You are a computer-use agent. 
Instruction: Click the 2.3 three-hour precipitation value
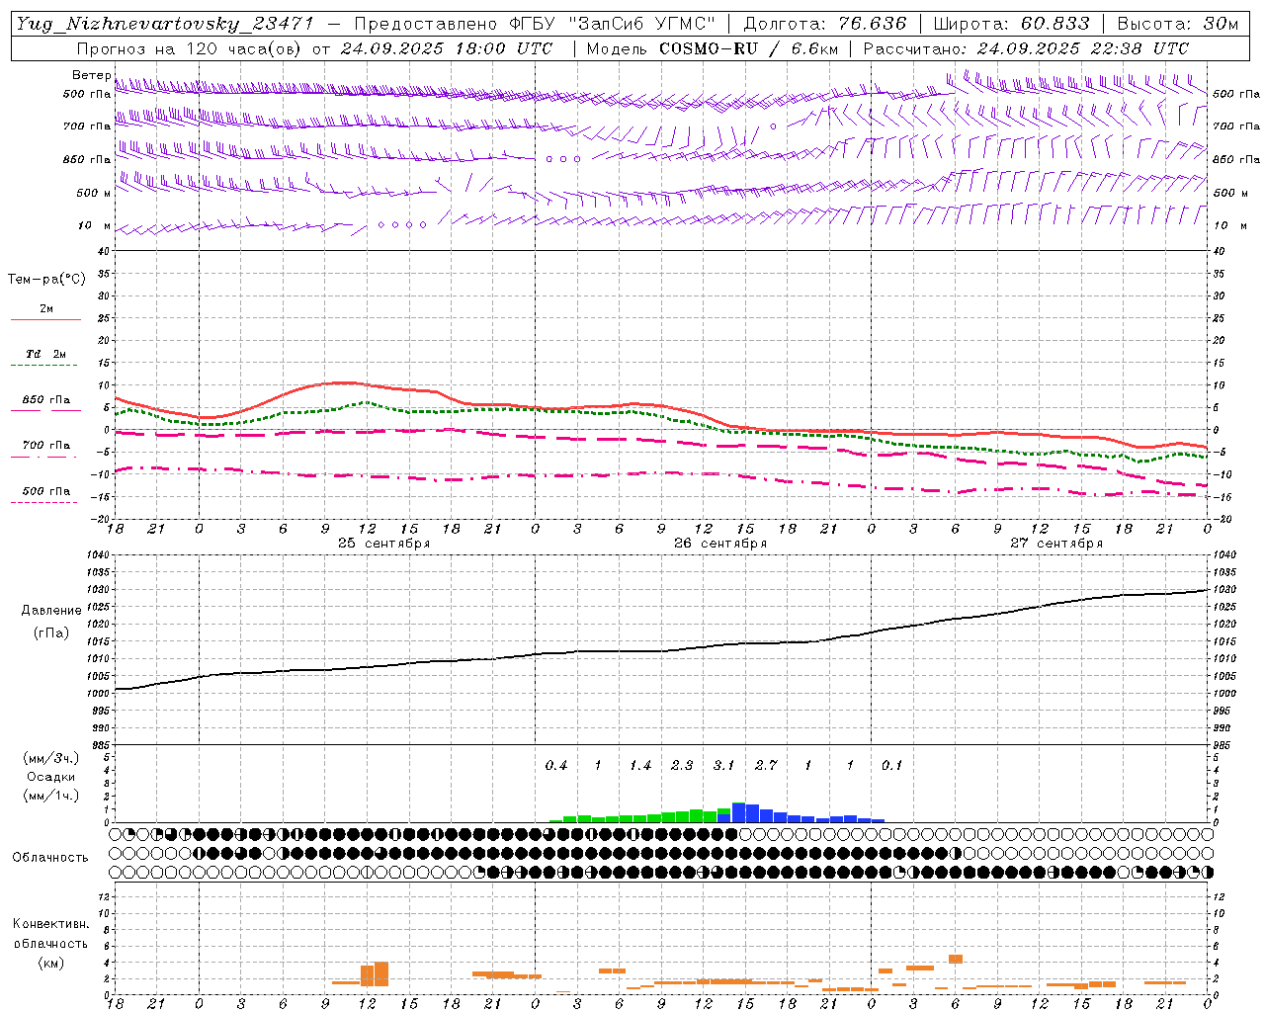[682, 766]
